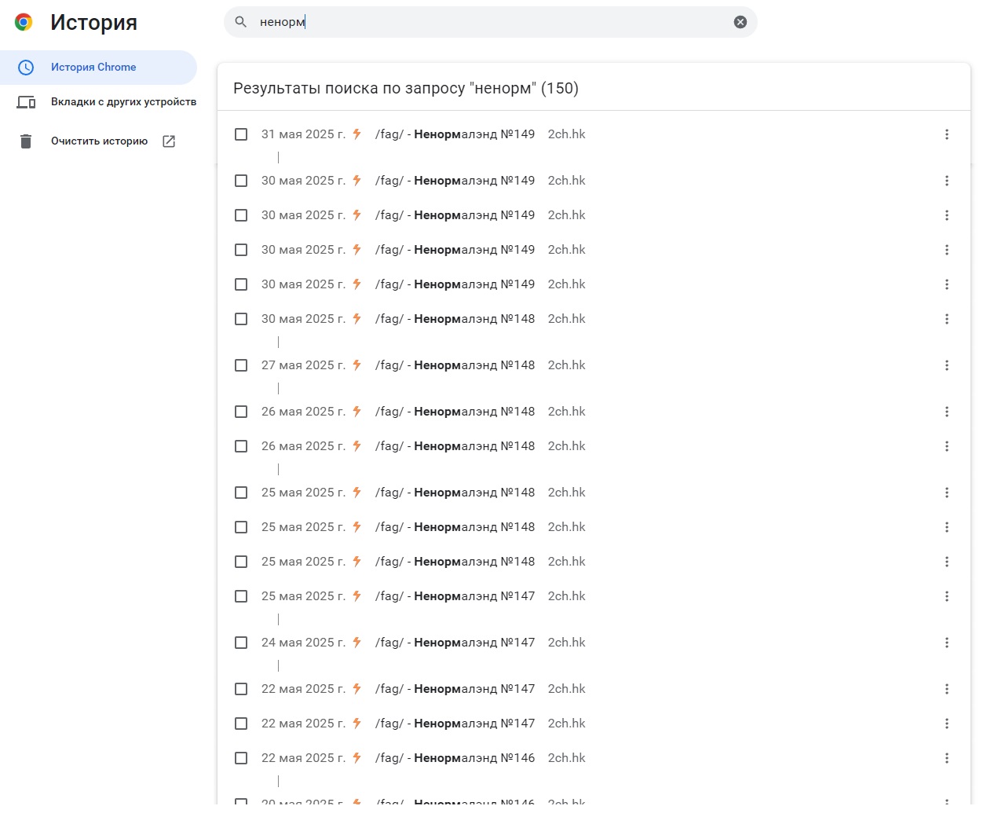Click external-link icon beside Очистить историю
This screenshot has width=987, height=828.
(x=169, y=141)
